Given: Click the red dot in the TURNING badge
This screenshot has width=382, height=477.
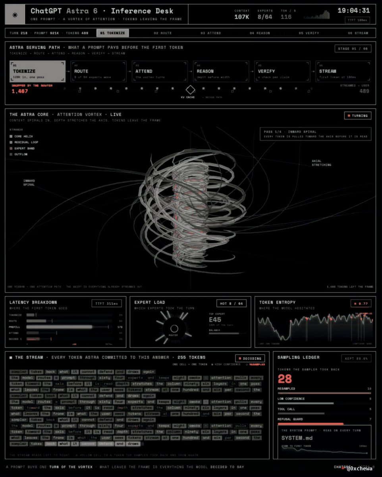Looking at the screenshot, I should [349, 116].
